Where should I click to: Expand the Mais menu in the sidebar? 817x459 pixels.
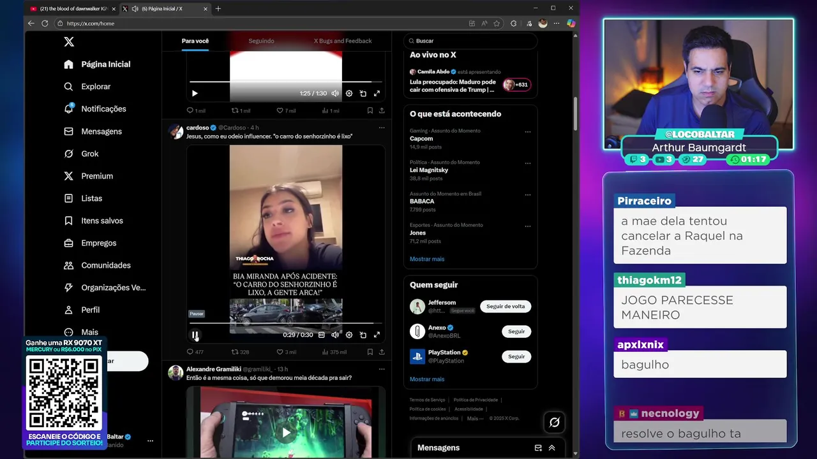coord(81,332)
